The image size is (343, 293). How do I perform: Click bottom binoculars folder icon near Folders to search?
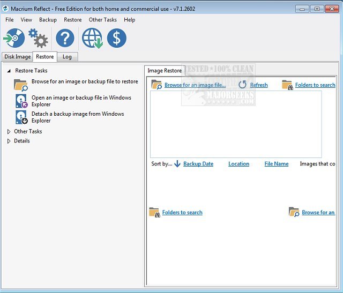click(x=154, y=212)
